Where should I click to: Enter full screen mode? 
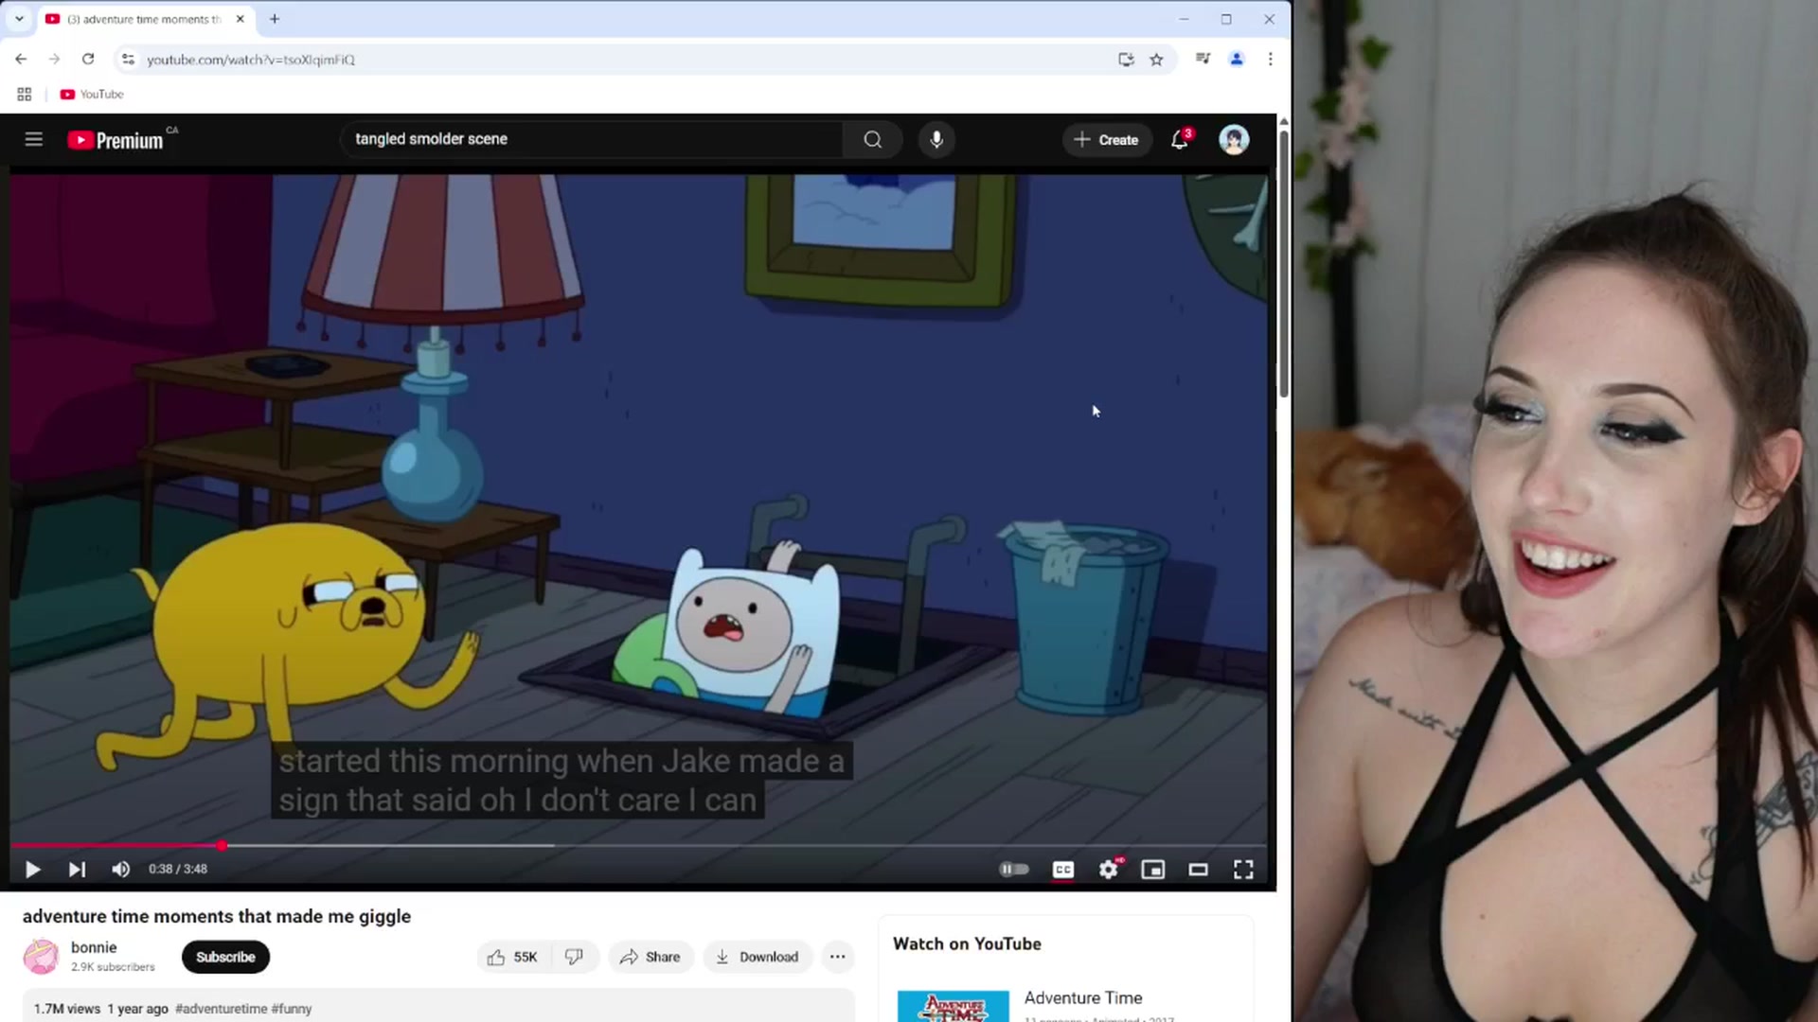[x=1243, y=870]
